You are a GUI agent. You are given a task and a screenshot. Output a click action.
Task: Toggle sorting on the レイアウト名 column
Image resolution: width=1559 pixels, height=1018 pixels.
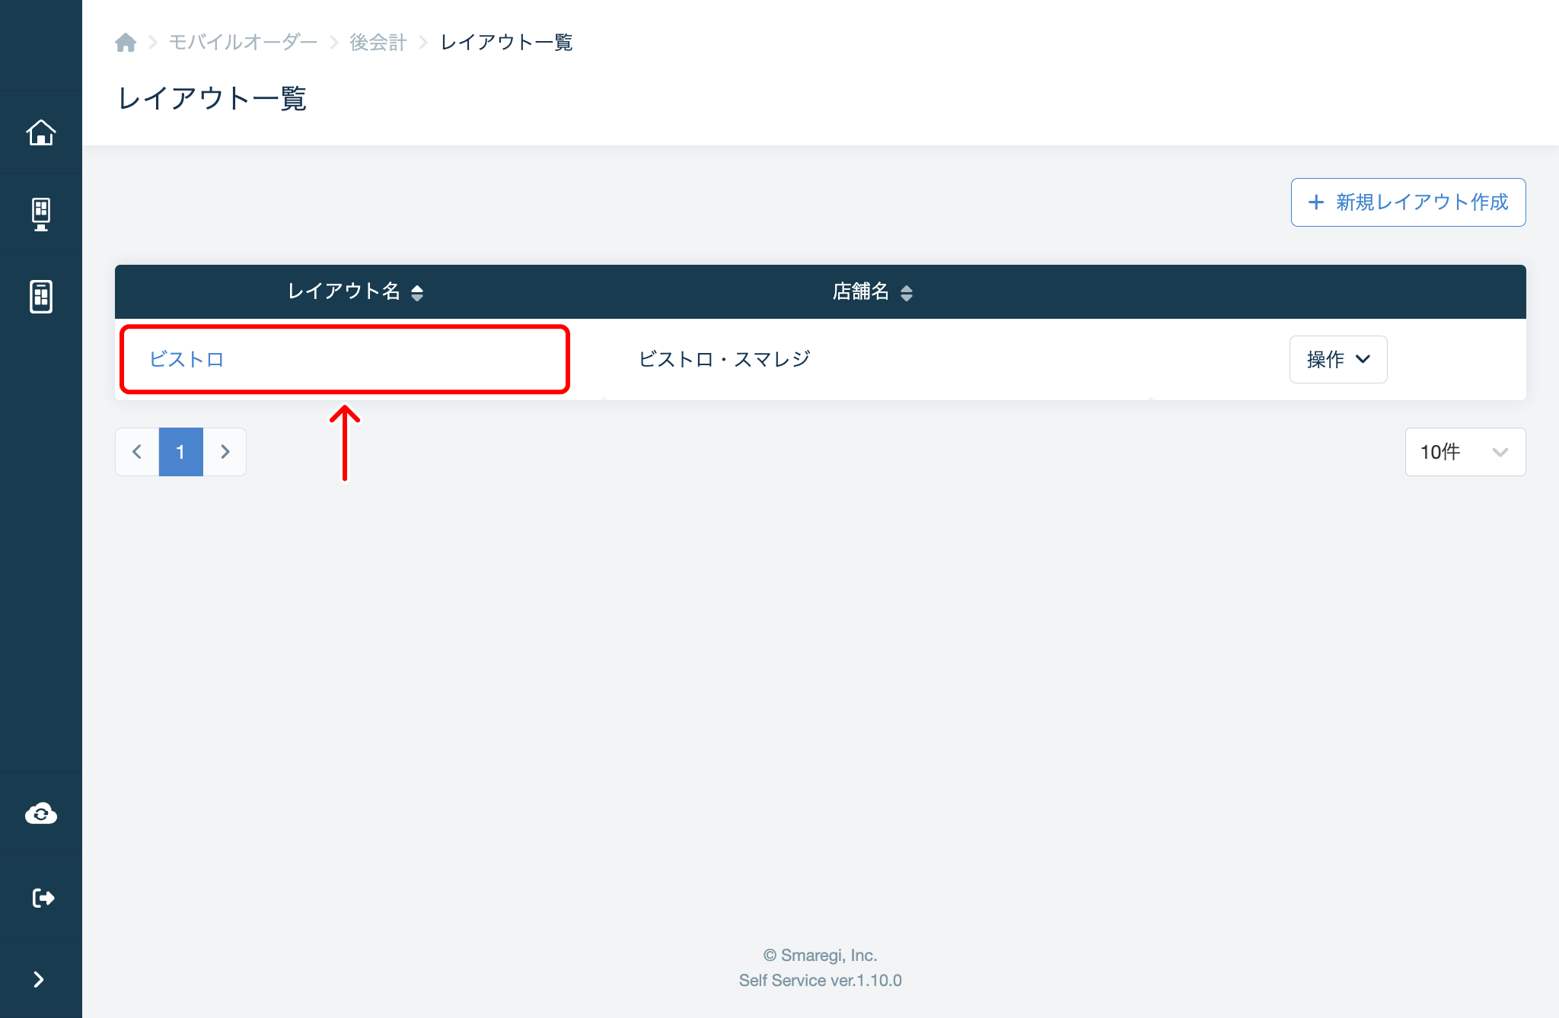pyautogui.click(x=417, y=291)
